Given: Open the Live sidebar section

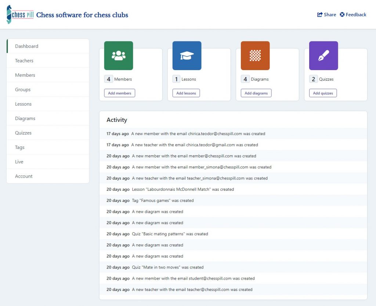Looking at the screenshot, I should pos(19,162).
